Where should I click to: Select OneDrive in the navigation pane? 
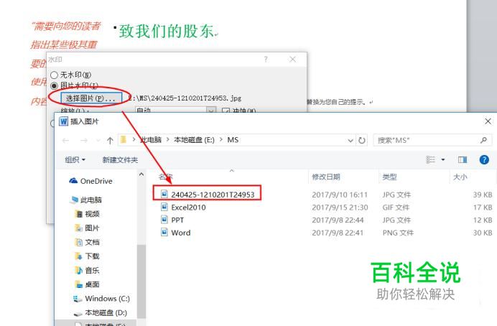tap(90, 181)
